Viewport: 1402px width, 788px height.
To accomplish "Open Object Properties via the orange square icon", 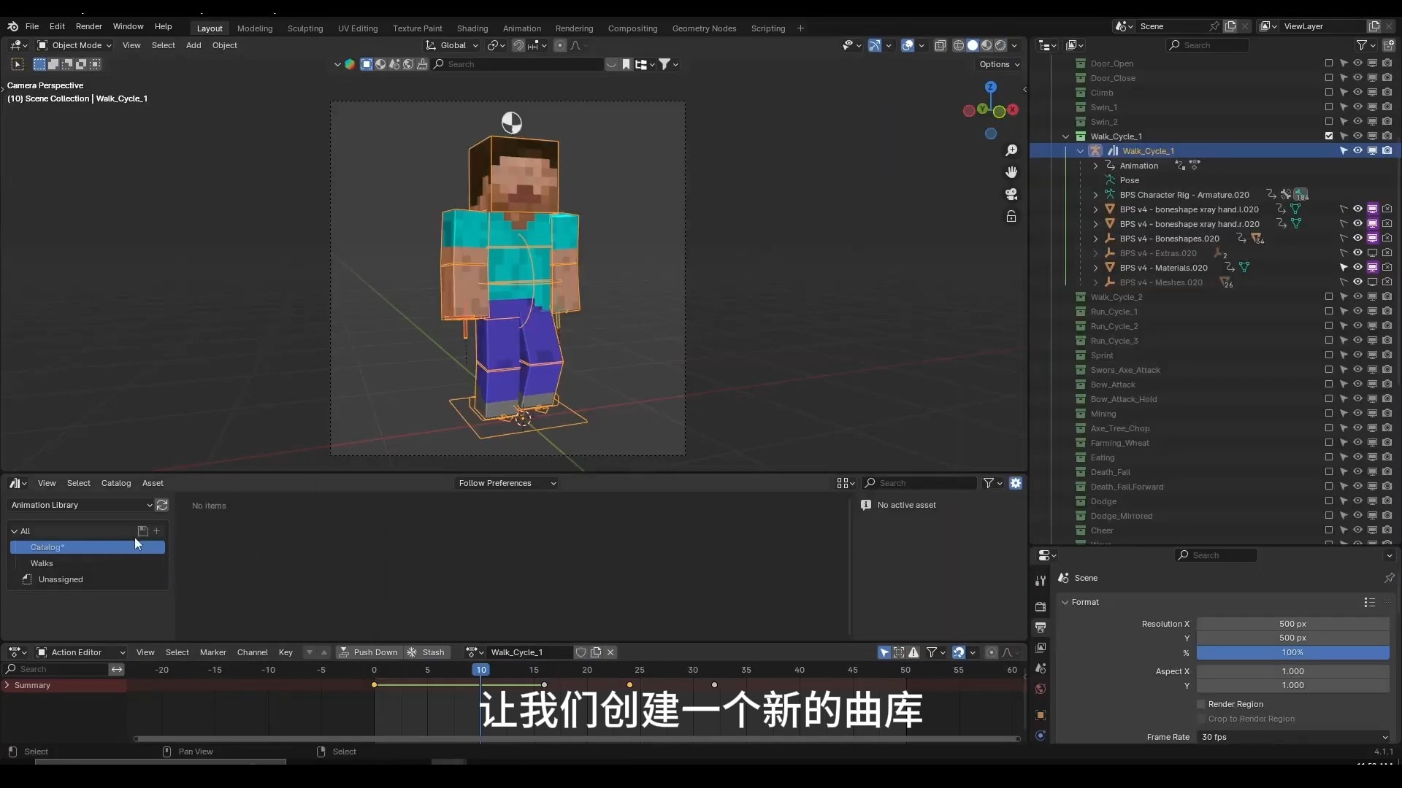I will 1040,715.
